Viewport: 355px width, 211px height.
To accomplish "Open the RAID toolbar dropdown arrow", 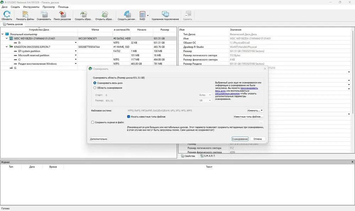I will click(148, 16).
